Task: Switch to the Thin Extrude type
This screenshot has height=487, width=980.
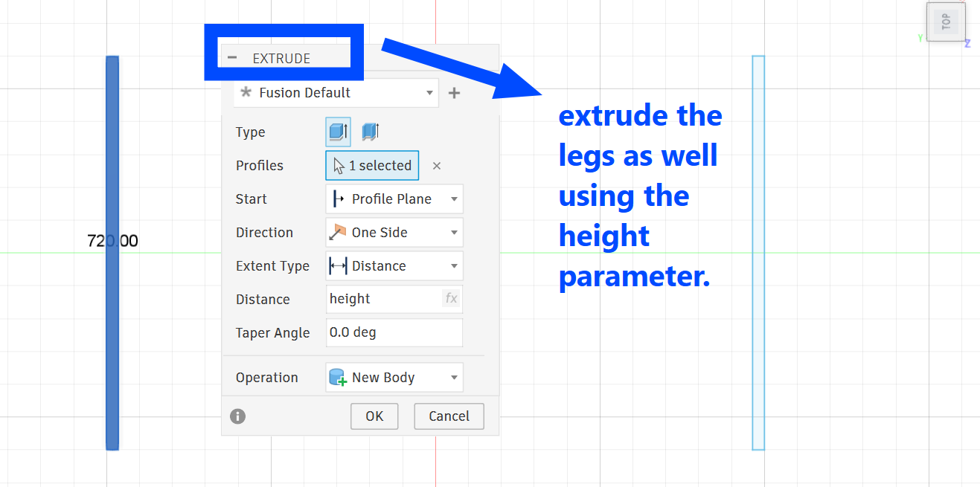Action: [x=370, y=132]
